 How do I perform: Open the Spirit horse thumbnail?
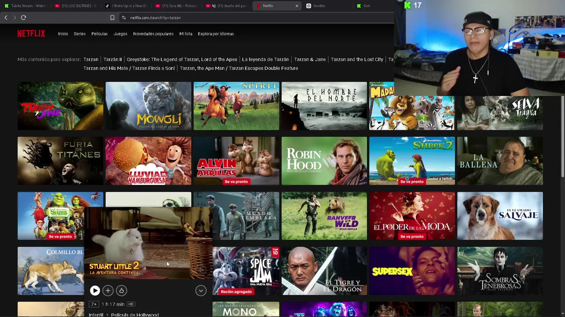coord(236,106)
